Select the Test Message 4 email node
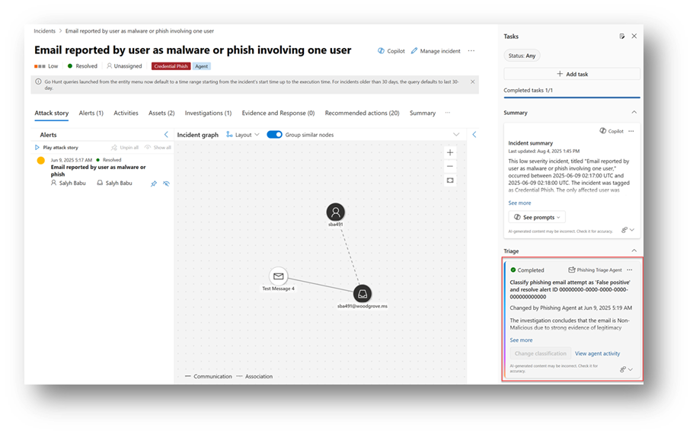The image size is (693, 434). point(279,276)
